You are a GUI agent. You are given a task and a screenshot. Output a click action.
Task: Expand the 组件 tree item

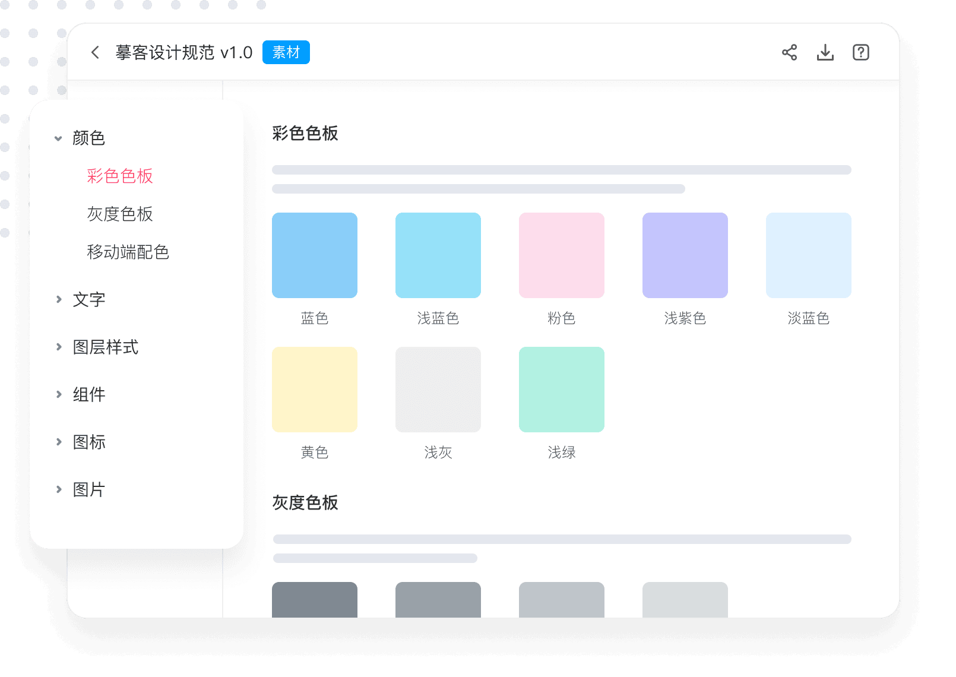tap(59, 394)
